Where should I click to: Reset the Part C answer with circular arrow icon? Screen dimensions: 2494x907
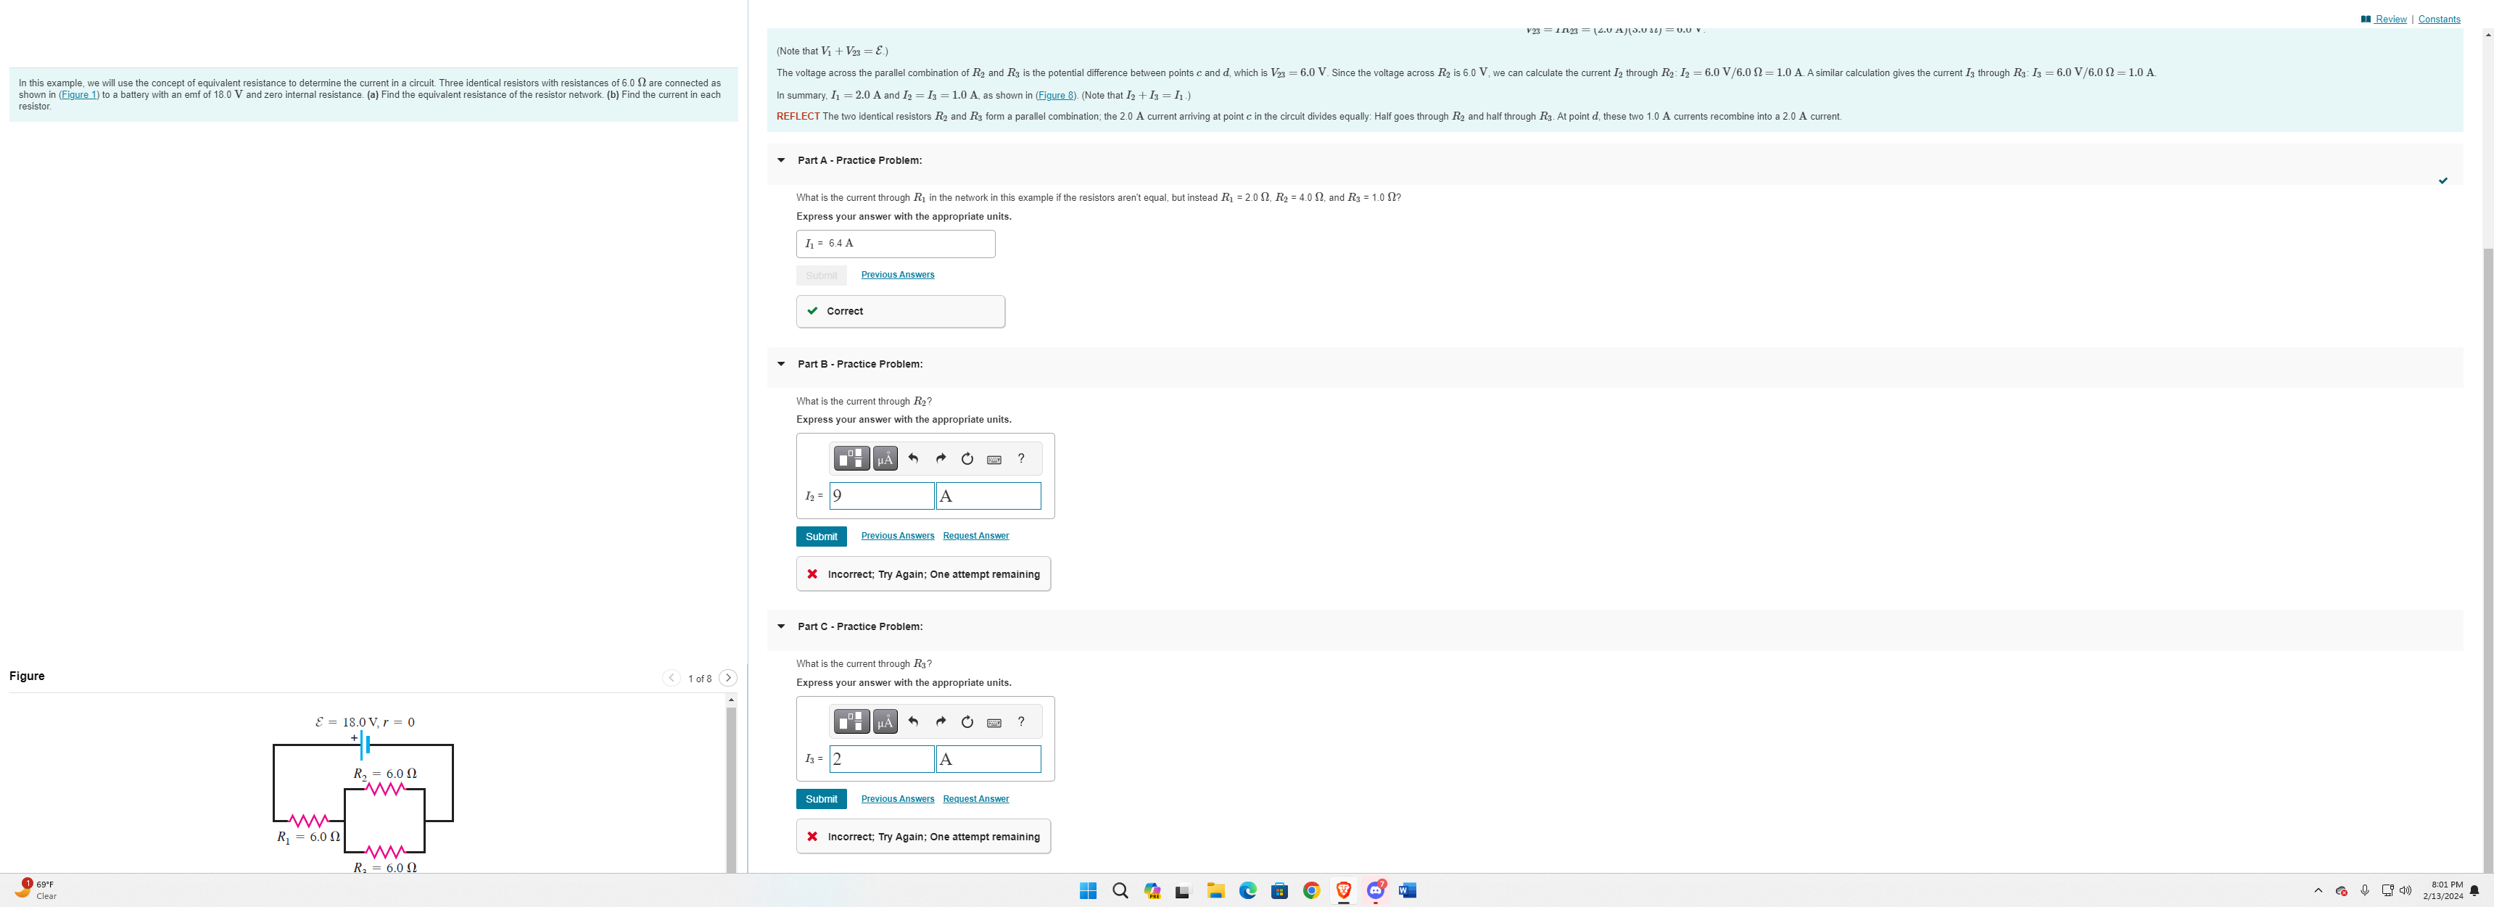966,721
